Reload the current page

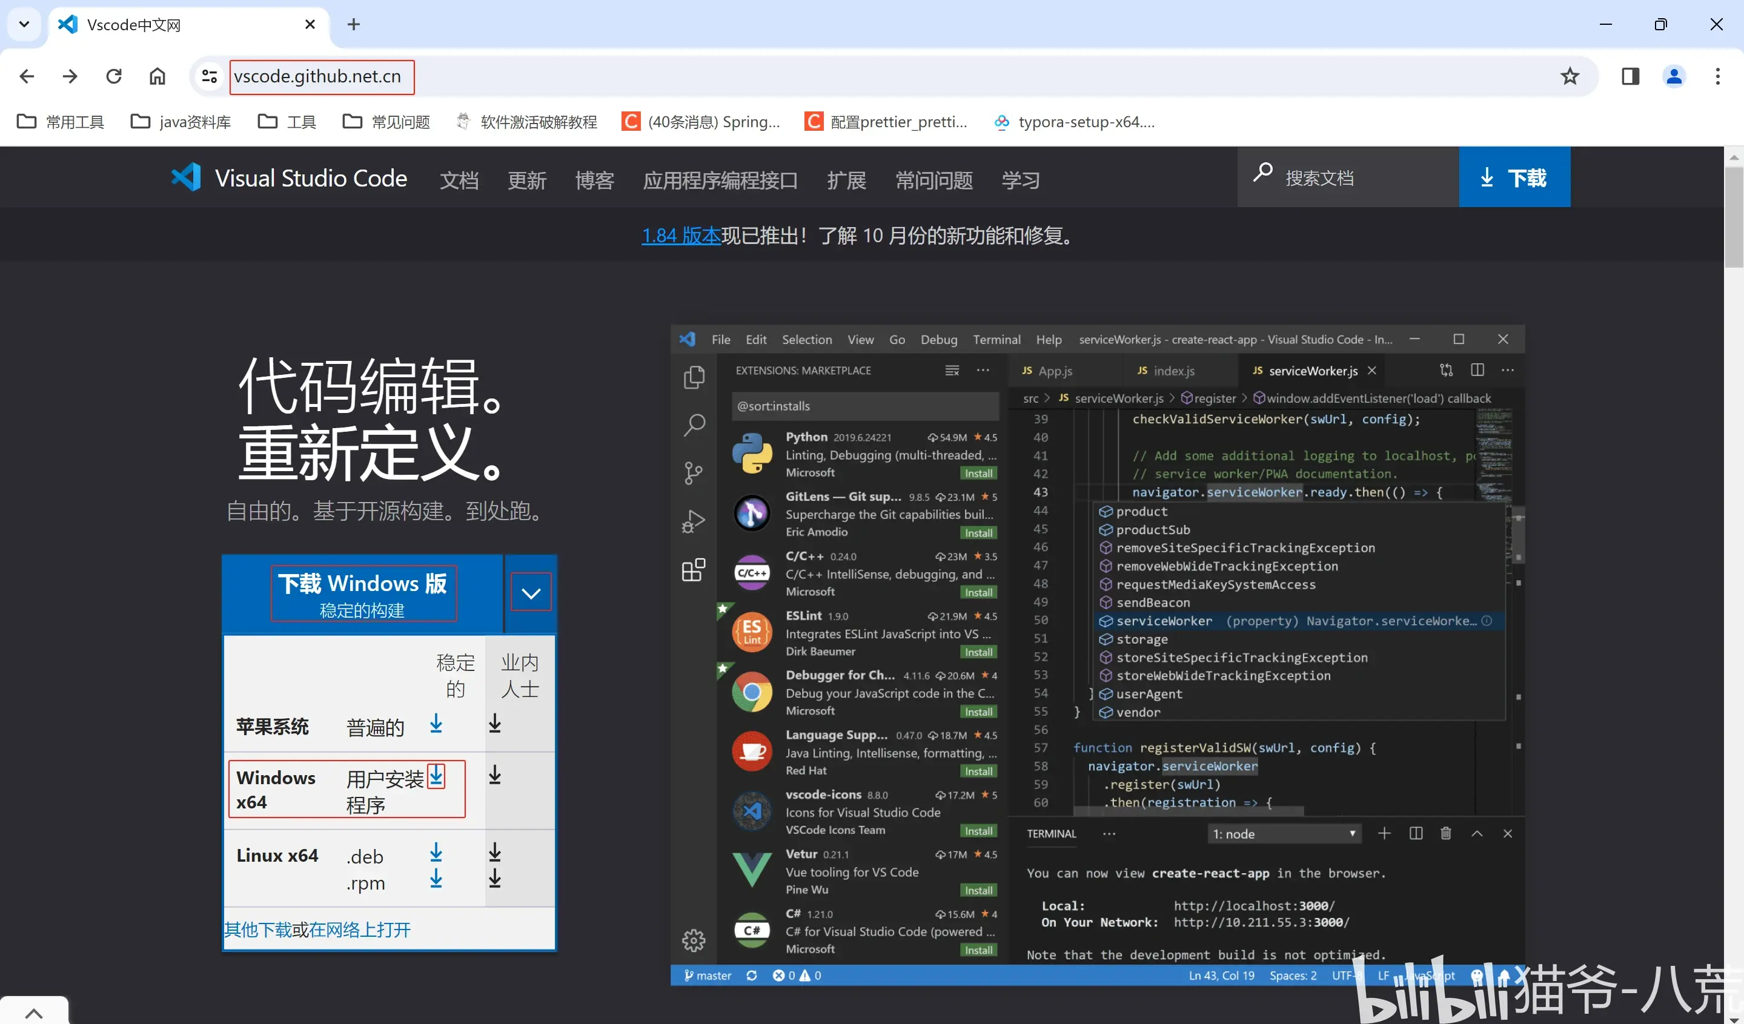pyautogui.click(x=114, y=76)
